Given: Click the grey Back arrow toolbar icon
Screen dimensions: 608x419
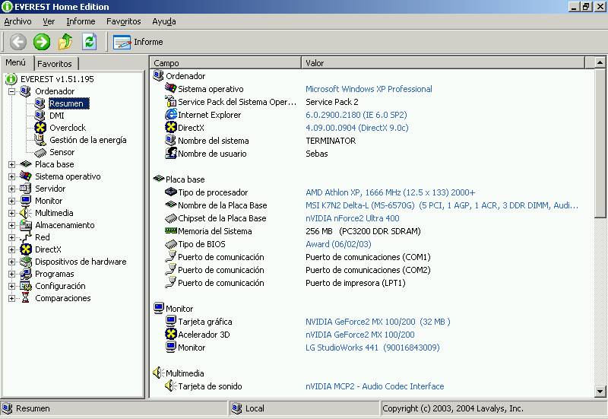Looking at the screenshot, I should (17, 42).
